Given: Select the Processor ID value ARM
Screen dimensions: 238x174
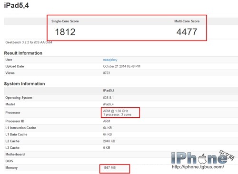Looking at the screenshot, I should click(x=107, y=121).
